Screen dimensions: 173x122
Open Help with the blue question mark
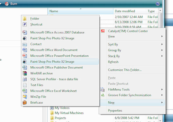[x=158, y=4]
